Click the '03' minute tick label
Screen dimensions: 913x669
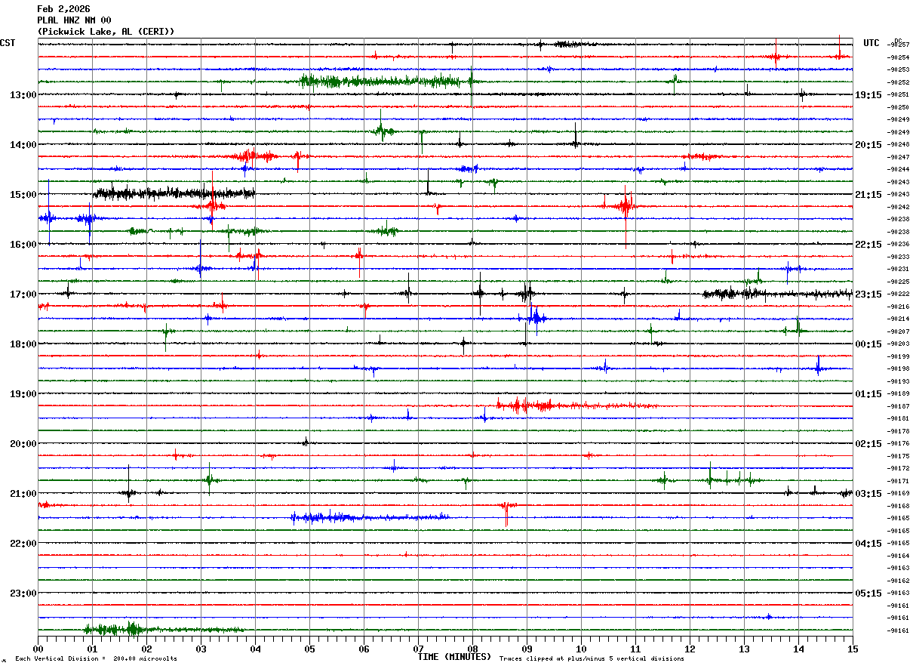coord(201,649)
